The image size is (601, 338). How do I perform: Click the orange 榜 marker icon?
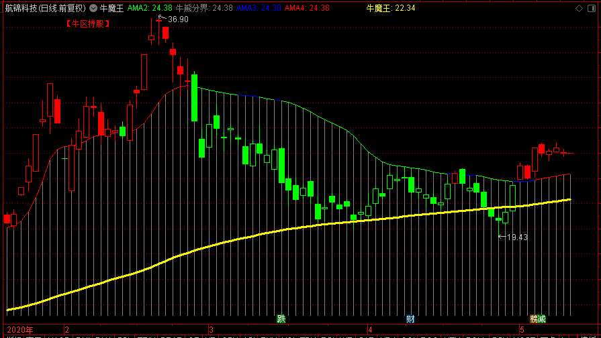(534, 319)
